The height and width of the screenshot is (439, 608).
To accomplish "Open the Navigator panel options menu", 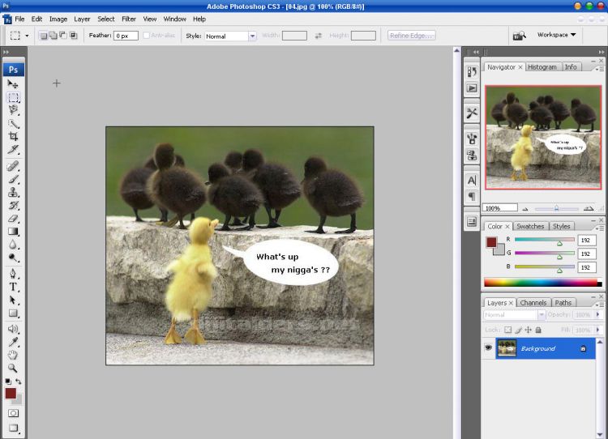I will [x=599, y=69].
